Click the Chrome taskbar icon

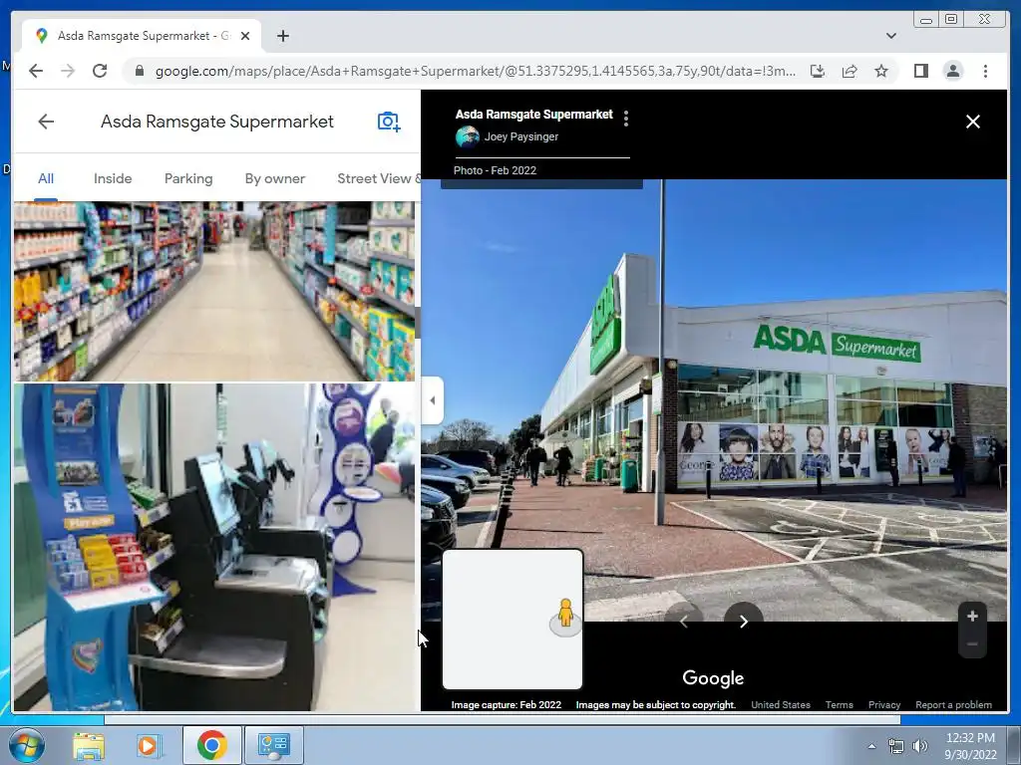point(211,745)
